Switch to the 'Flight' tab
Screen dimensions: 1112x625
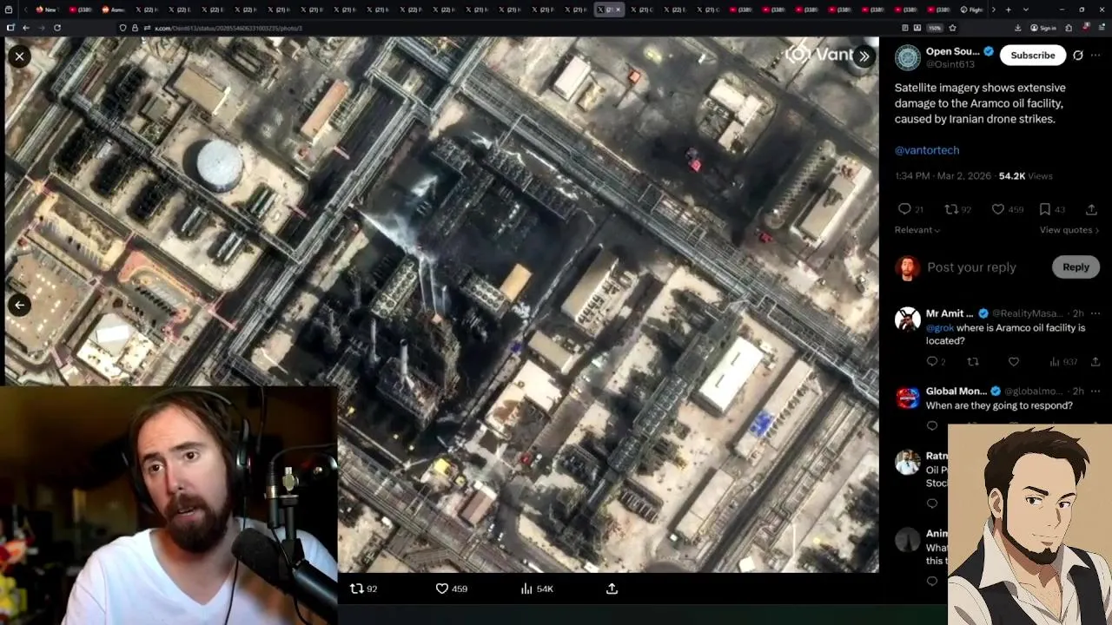(x=972, y=10)
